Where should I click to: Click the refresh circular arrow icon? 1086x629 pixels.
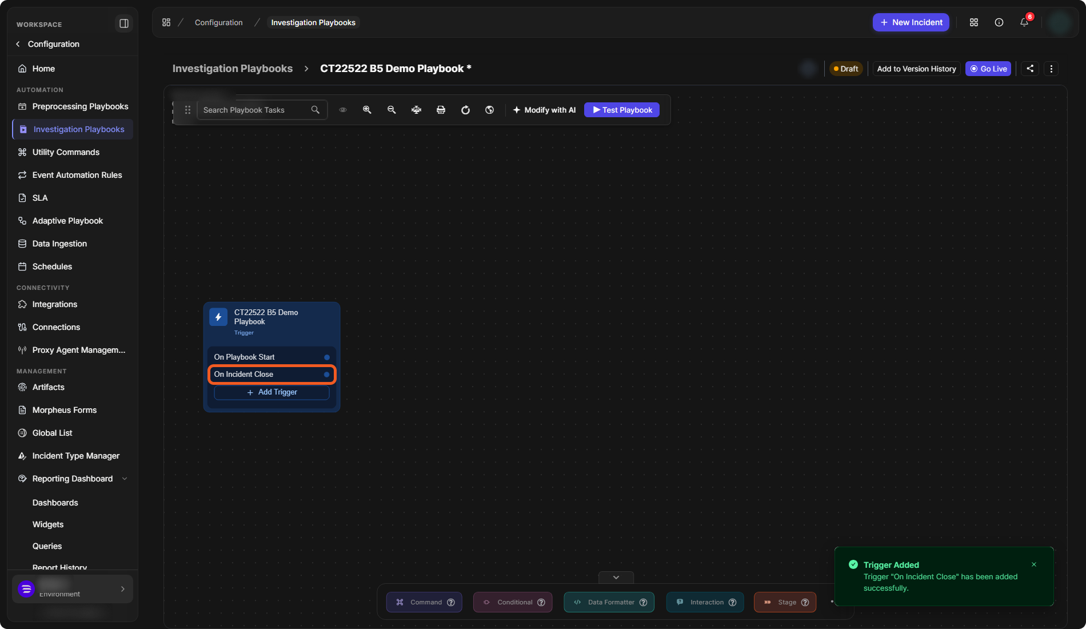click(x=465, y=110)
